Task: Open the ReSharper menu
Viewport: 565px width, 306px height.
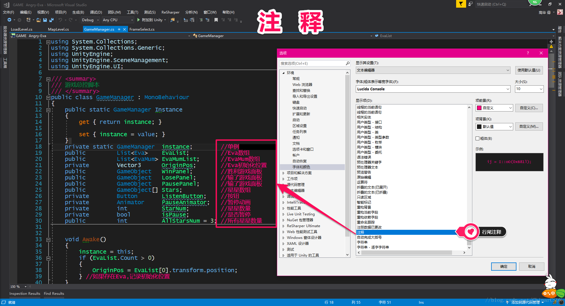Action: (170, 12)
